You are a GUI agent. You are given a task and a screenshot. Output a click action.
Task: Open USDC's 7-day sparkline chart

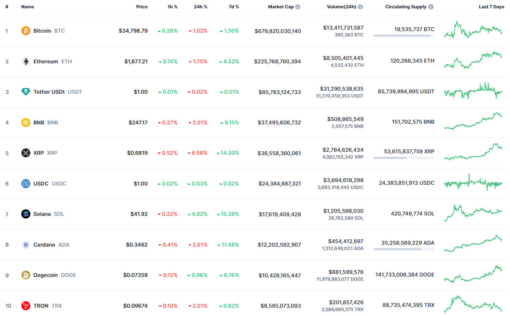473,182
